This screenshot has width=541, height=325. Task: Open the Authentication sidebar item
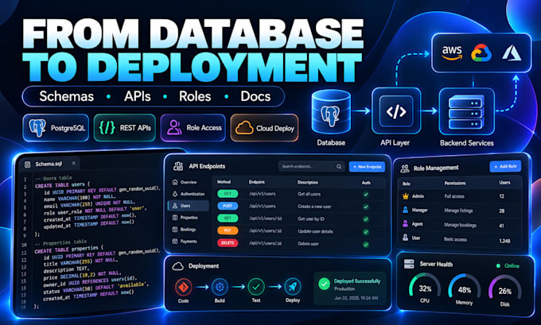tap(189, 194)
